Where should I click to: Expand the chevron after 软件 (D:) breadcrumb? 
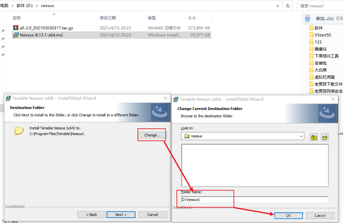[37, 6]
